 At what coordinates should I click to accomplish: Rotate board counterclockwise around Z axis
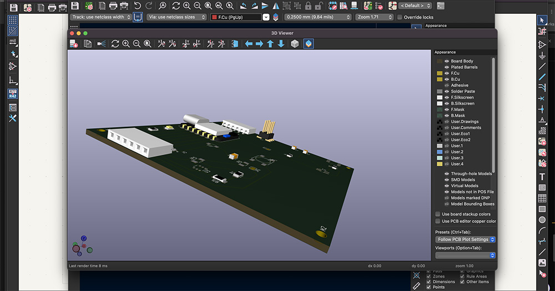(221, 43)
